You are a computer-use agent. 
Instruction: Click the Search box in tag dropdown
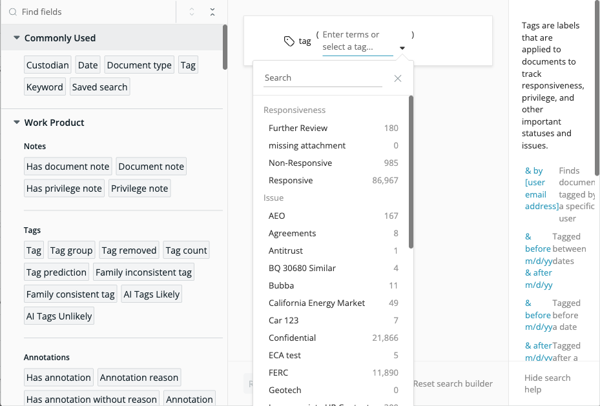click(322, 78)
